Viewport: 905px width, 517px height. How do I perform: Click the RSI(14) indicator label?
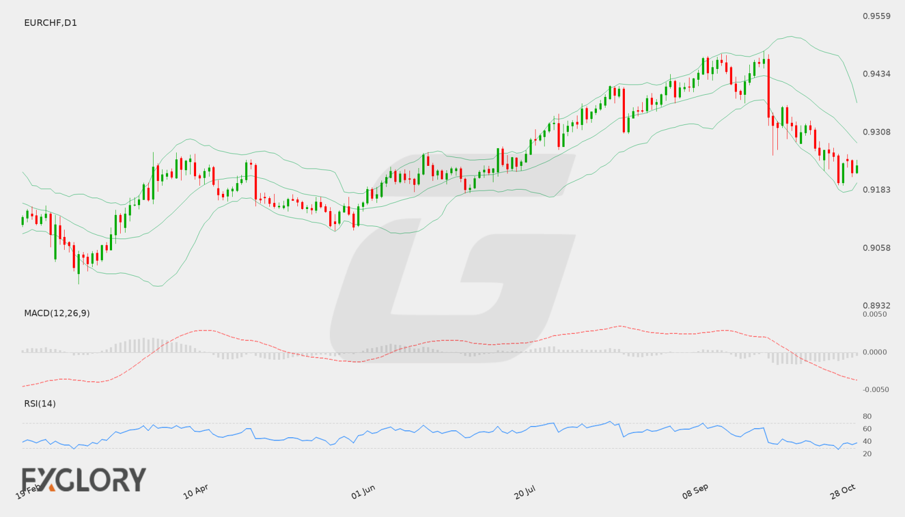coord(40,403)
